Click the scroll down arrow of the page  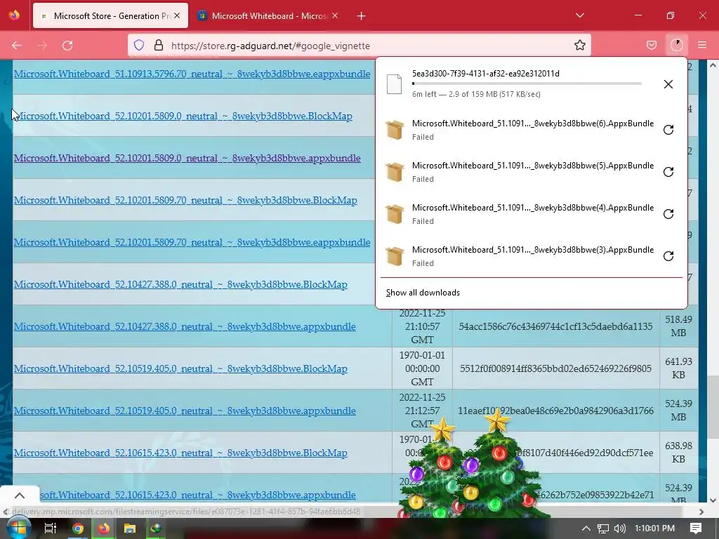[x=713, y=500]
